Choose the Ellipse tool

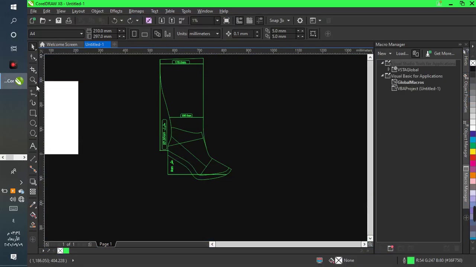click(33, 123)
